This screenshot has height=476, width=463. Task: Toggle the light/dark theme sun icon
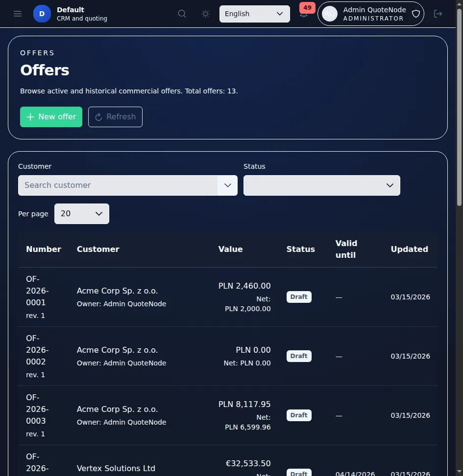[x=206, y=14]
